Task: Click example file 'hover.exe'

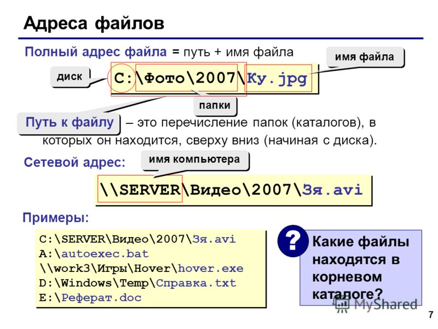Action: click(211, 268)
